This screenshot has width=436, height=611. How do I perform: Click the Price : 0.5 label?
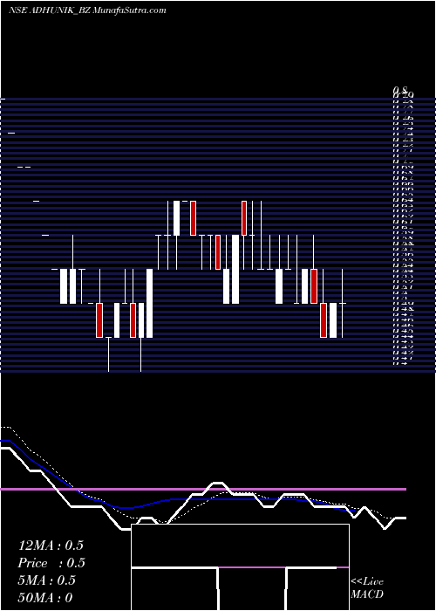(x=51, y=563)
